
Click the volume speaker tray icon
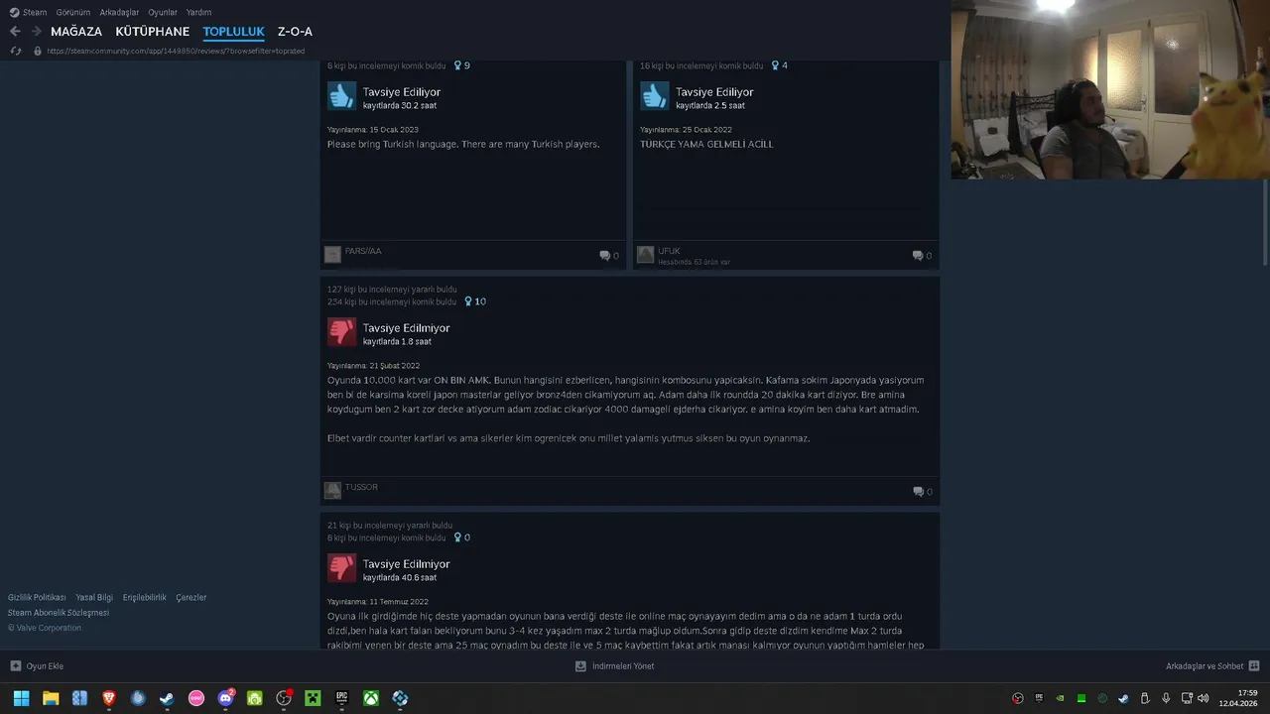click(x=1203, y=698)
